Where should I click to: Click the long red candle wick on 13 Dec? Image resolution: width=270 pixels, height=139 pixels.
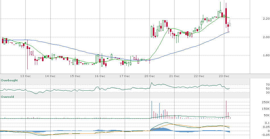pos(27,54)
